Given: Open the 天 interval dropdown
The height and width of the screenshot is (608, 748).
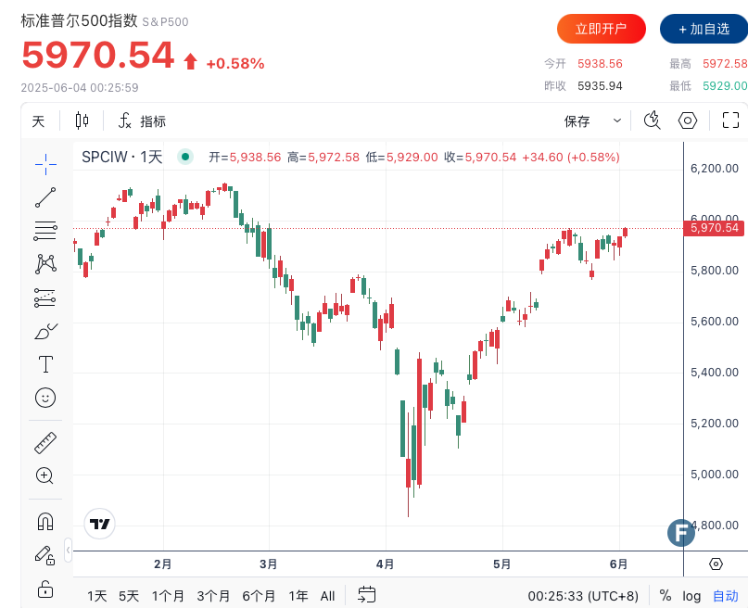Looking at the screenshot, I should (38, 120).
